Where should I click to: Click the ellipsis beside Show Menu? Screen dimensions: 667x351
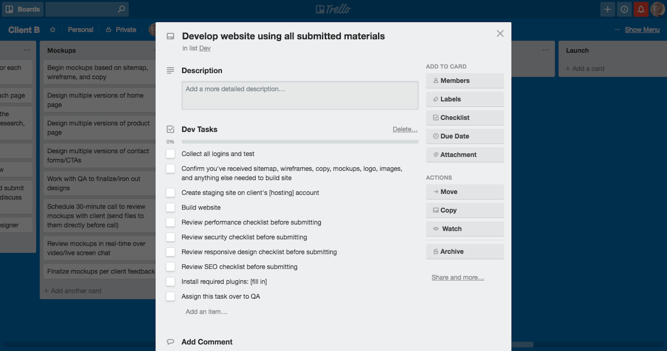pos(617,30)
